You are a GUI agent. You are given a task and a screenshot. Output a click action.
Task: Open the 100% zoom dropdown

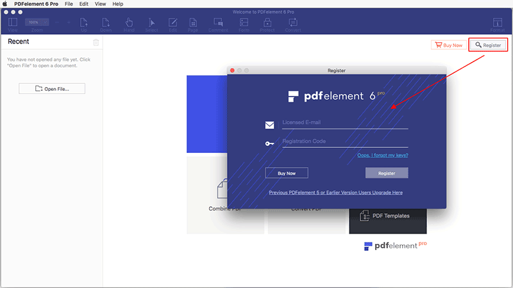coord(37,22)
